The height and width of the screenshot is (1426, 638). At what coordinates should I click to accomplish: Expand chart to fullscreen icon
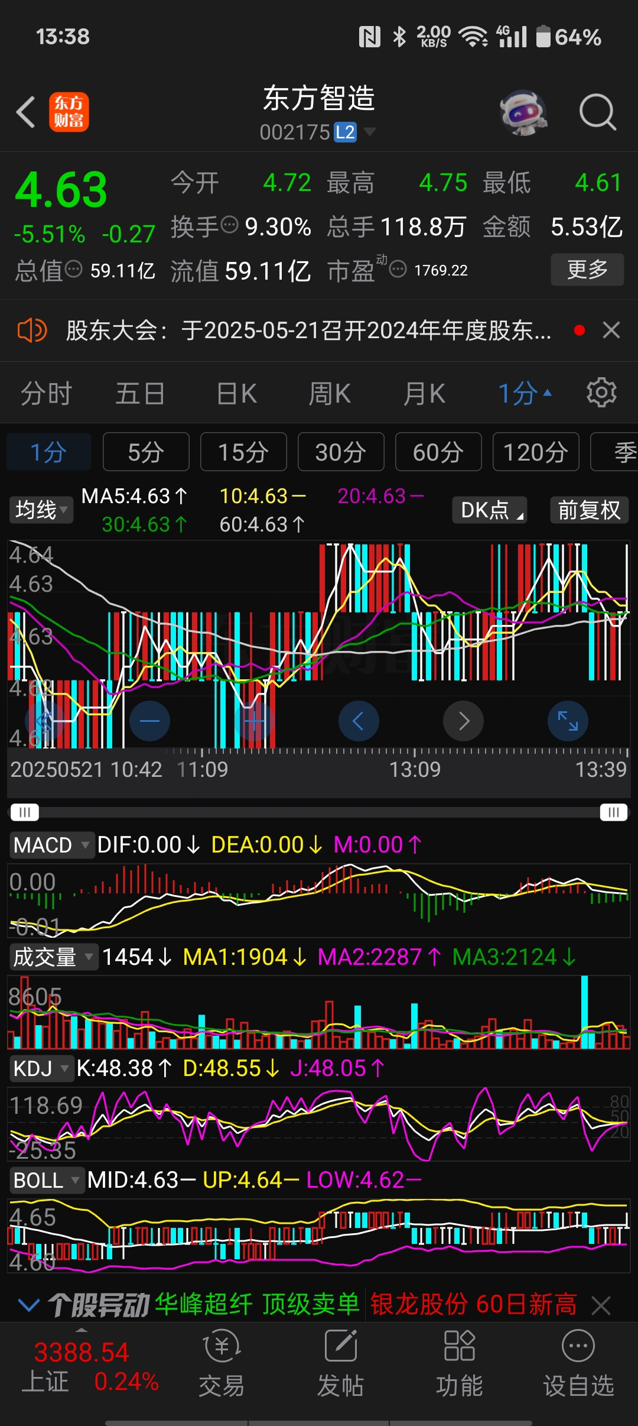[x=568, y=721]
